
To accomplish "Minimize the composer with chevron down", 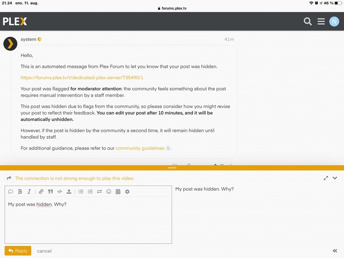I will pos(335,178).
